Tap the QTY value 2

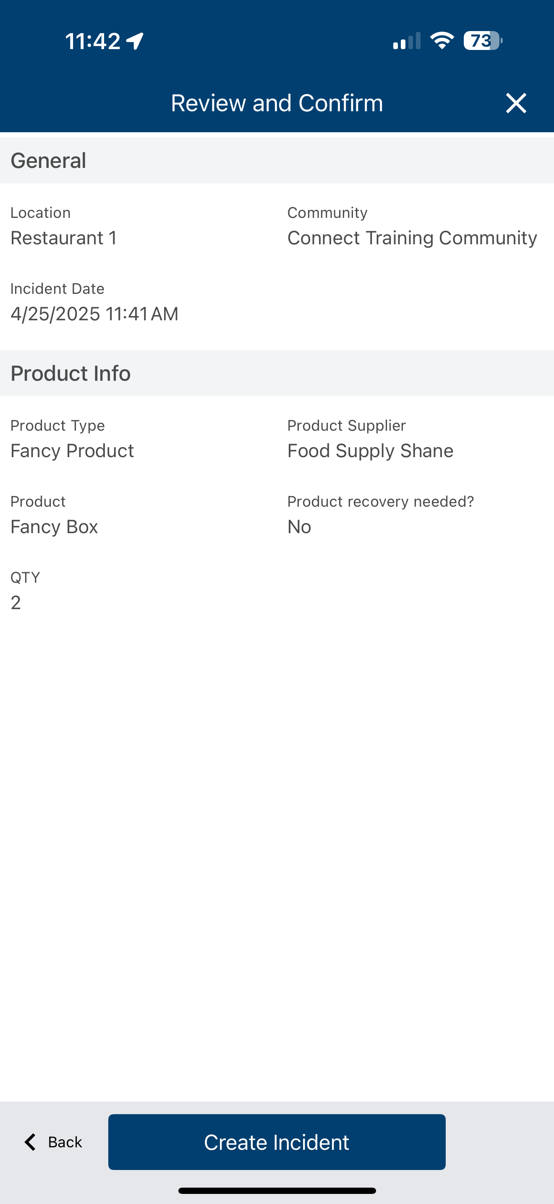16,602
